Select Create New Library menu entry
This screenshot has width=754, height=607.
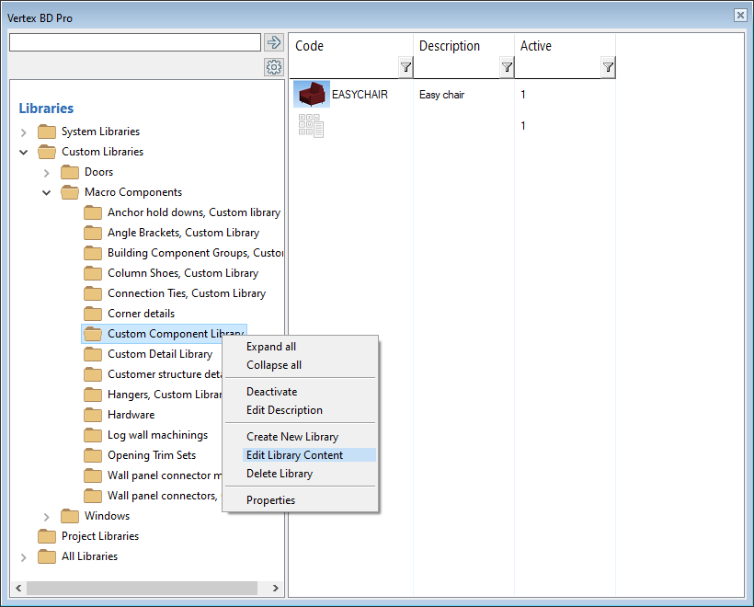pos(291,437)
